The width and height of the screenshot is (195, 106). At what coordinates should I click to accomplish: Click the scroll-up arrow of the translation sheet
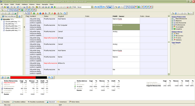[x=169, y=16]
